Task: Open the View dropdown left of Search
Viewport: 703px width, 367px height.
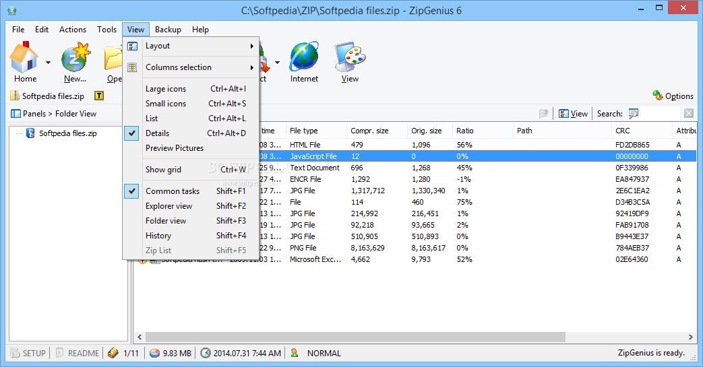Action: pyautogui.click(x=574, y=113)
